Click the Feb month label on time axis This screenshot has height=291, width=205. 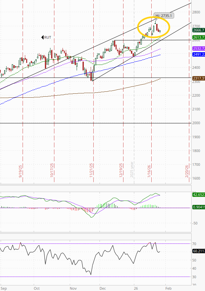pyautogui.click(x=168, y=288)
